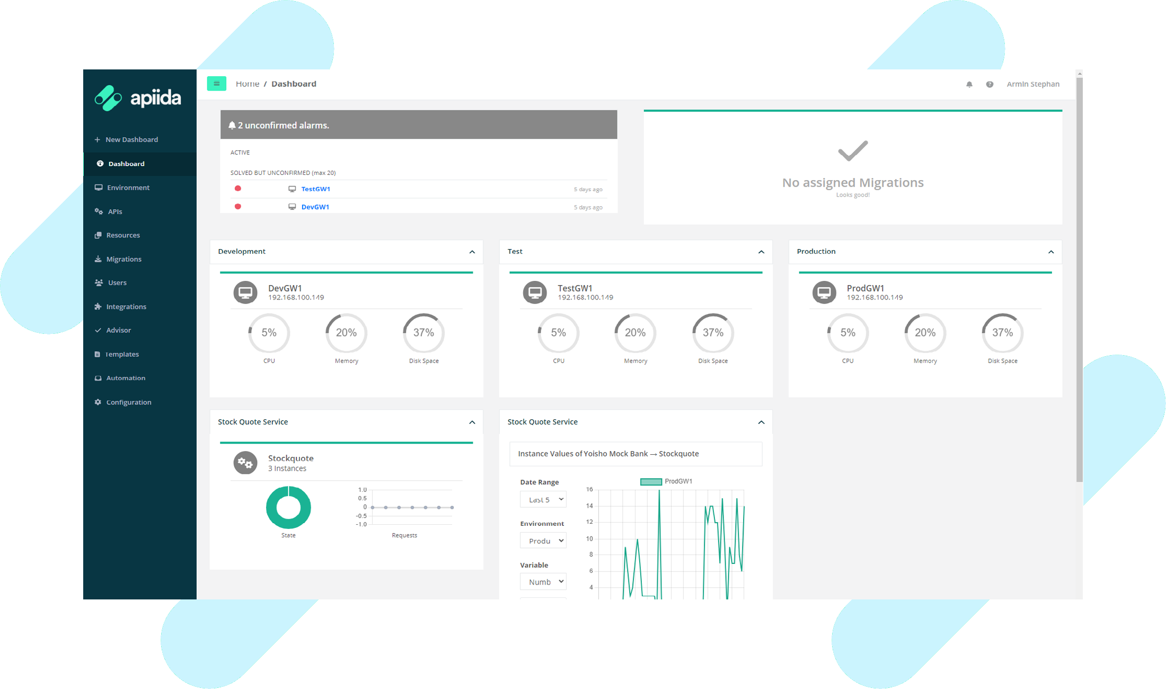Open the help question mark icon
Viewport: 1166px width, 689px height.
990,84
